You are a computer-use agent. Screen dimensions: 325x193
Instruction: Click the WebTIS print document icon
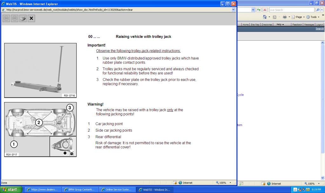pyautogui.click(x=23, y=18)
